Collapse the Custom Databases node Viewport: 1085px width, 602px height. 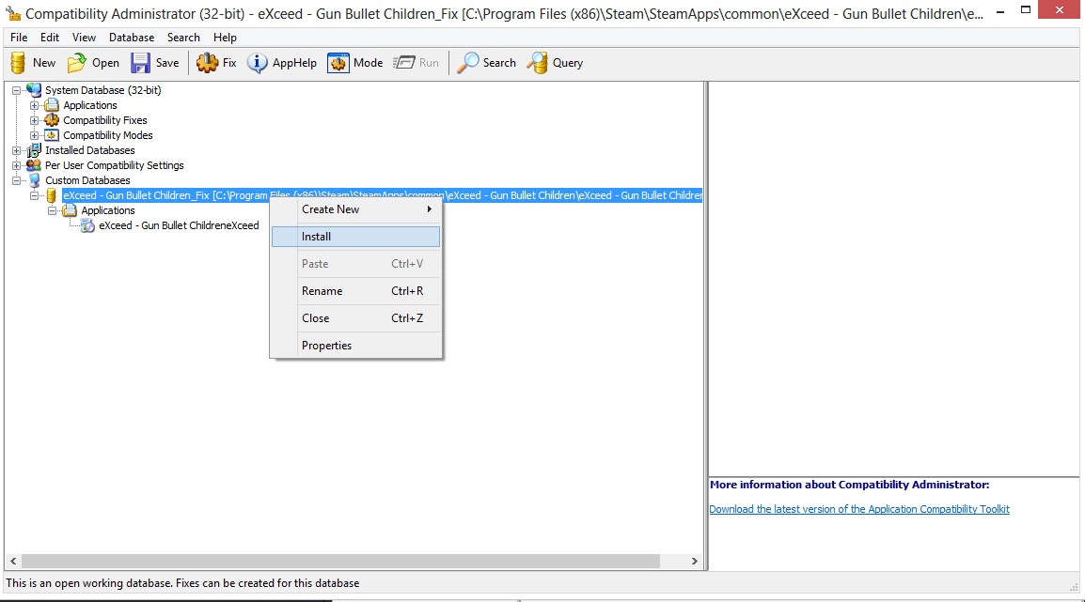(17, 181)
